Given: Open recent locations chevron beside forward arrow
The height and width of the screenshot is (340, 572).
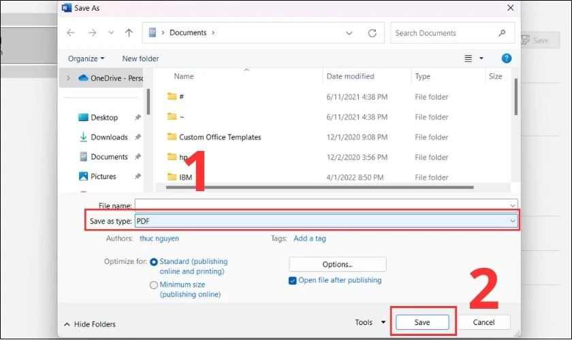Looking at the screenshot, I should pos(111,33).
